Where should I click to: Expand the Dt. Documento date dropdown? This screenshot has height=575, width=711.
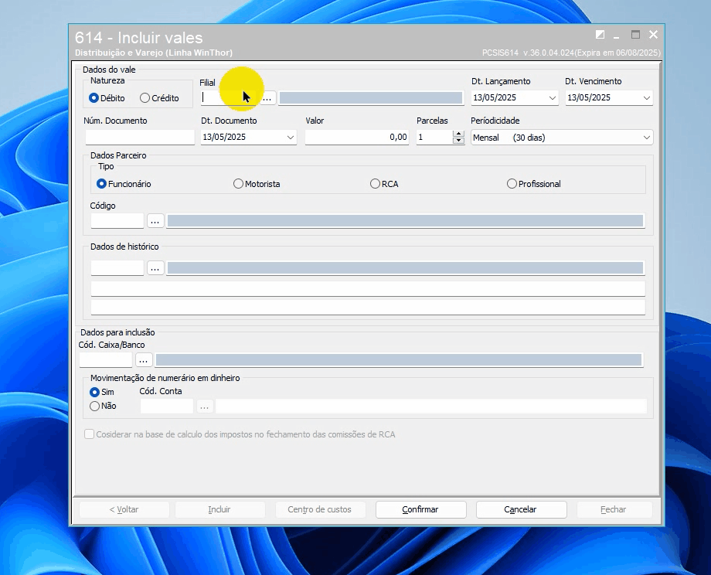pos(291,138)
